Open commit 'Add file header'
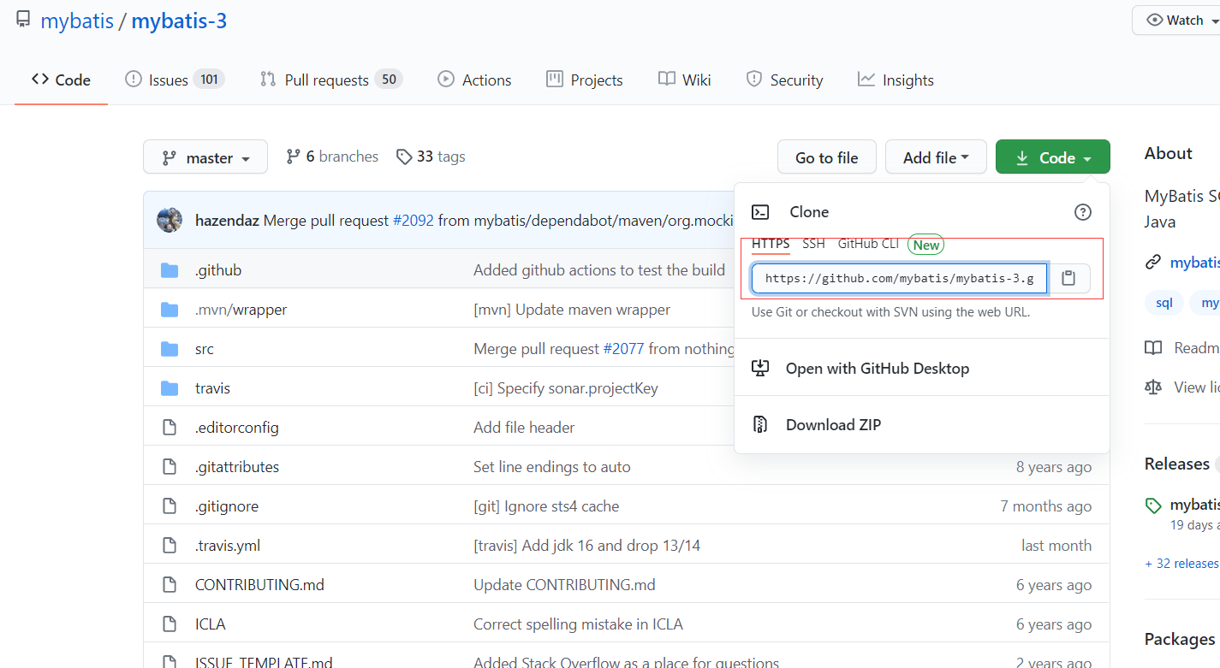This screenshot has width=1220, height=668. pyautogui.click(x=524, y=428)
